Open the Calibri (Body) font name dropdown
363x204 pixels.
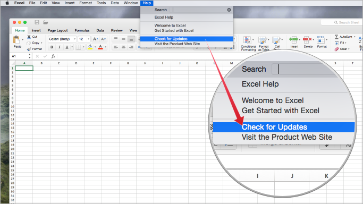74,39
